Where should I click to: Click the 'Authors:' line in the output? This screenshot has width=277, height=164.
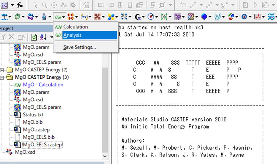133,141
